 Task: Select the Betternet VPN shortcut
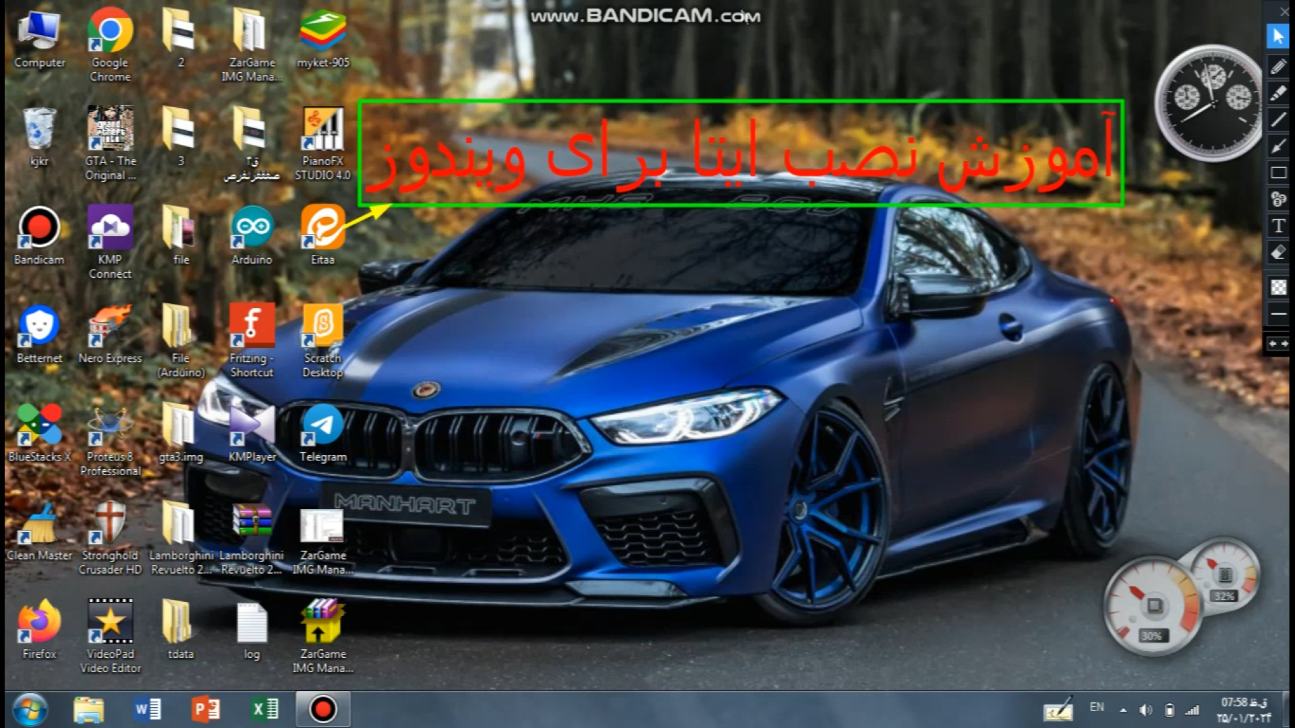tap(39, 334)
